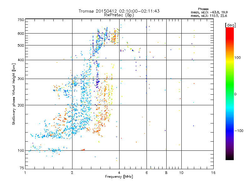Screen dimensions: 251x188
Task: Click colorbar tick label '100'
Action: tap(238, 58)
